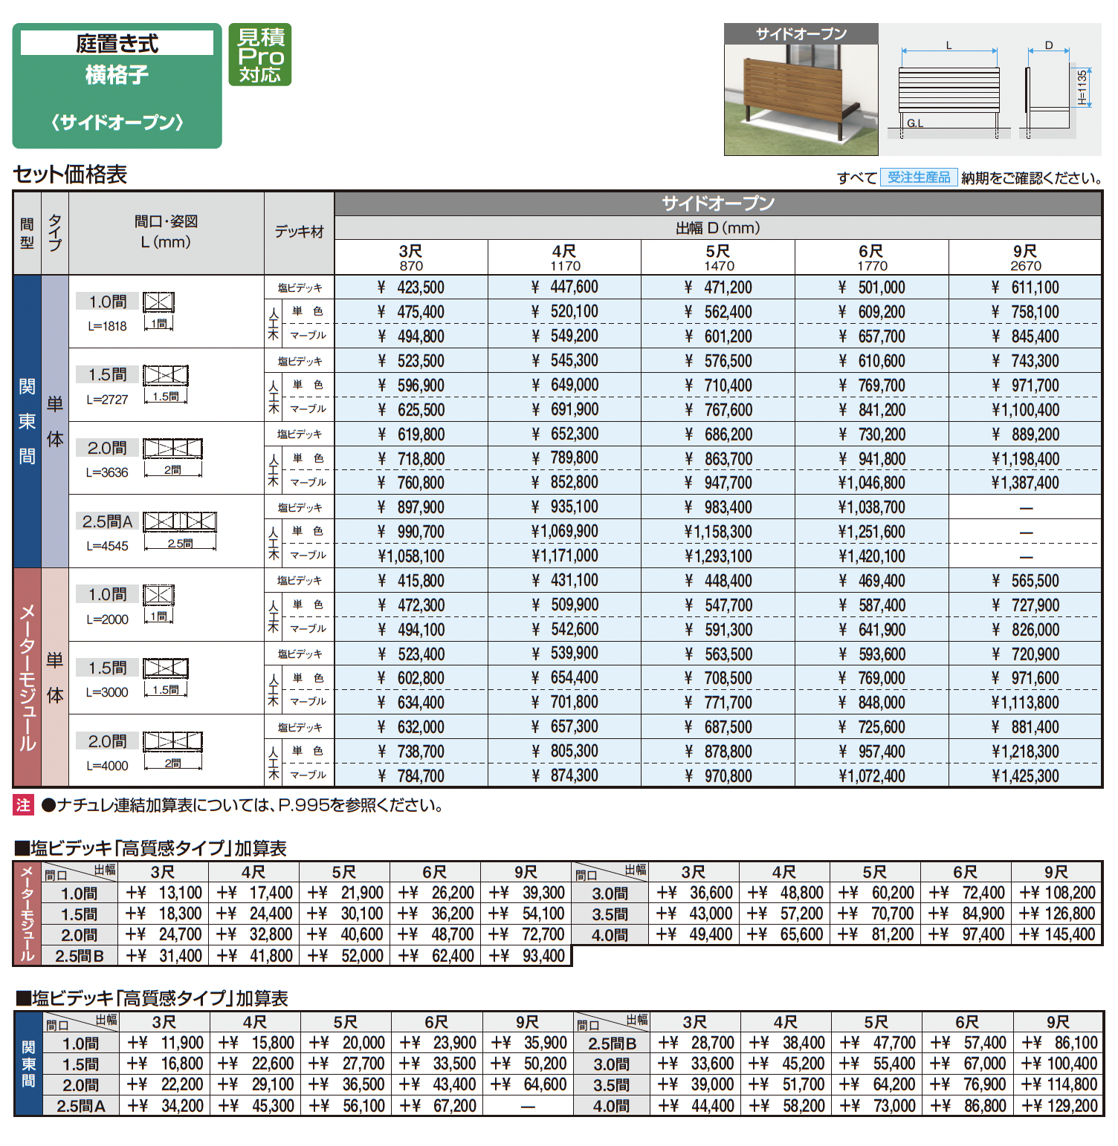
Task: Click the price ¥727,900
Action: pos(1025,605)
